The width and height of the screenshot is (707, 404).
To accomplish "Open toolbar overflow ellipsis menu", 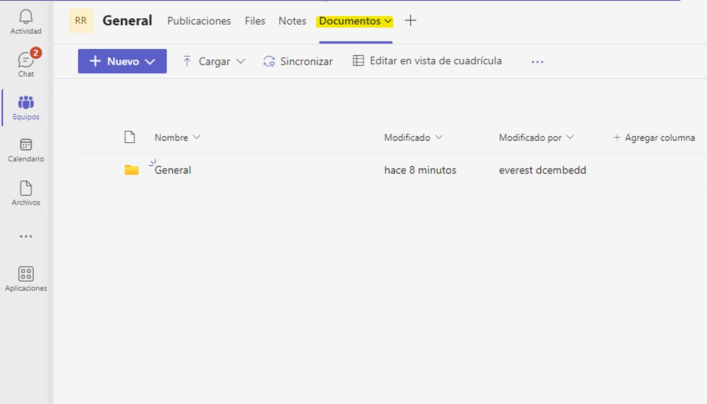I will [537, 61].
